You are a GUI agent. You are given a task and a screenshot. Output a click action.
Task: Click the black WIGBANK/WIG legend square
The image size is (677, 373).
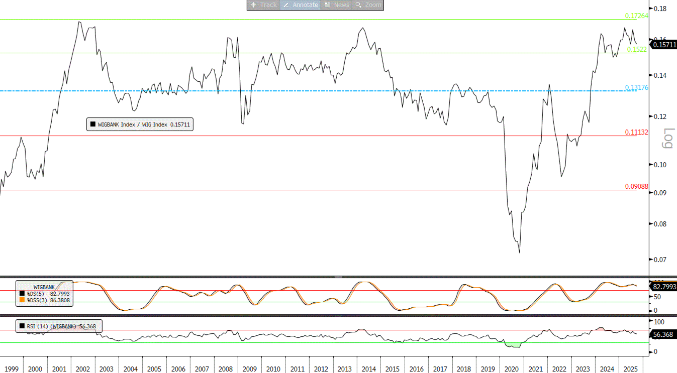(x=92, y=124)
